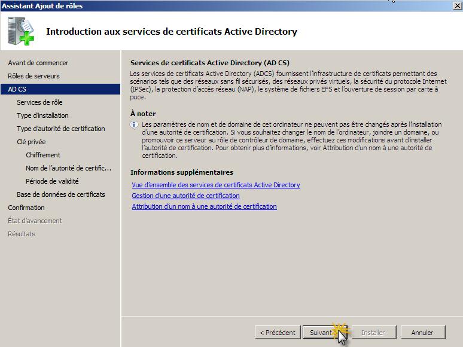
Task: Go to the Avant de commencer step
Action: [38, 63]
